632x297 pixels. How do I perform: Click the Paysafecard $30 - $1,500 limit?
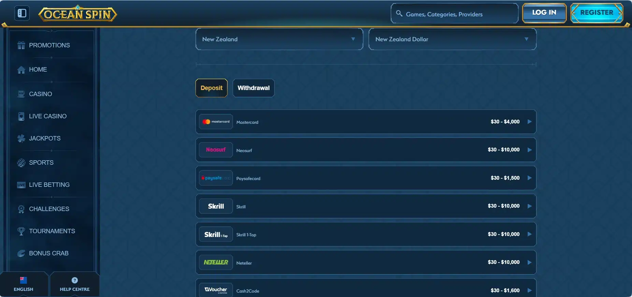pos(505,178)
